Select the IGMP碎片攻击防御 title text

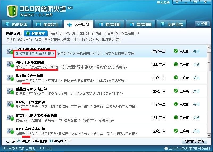[x=30, y=129]
